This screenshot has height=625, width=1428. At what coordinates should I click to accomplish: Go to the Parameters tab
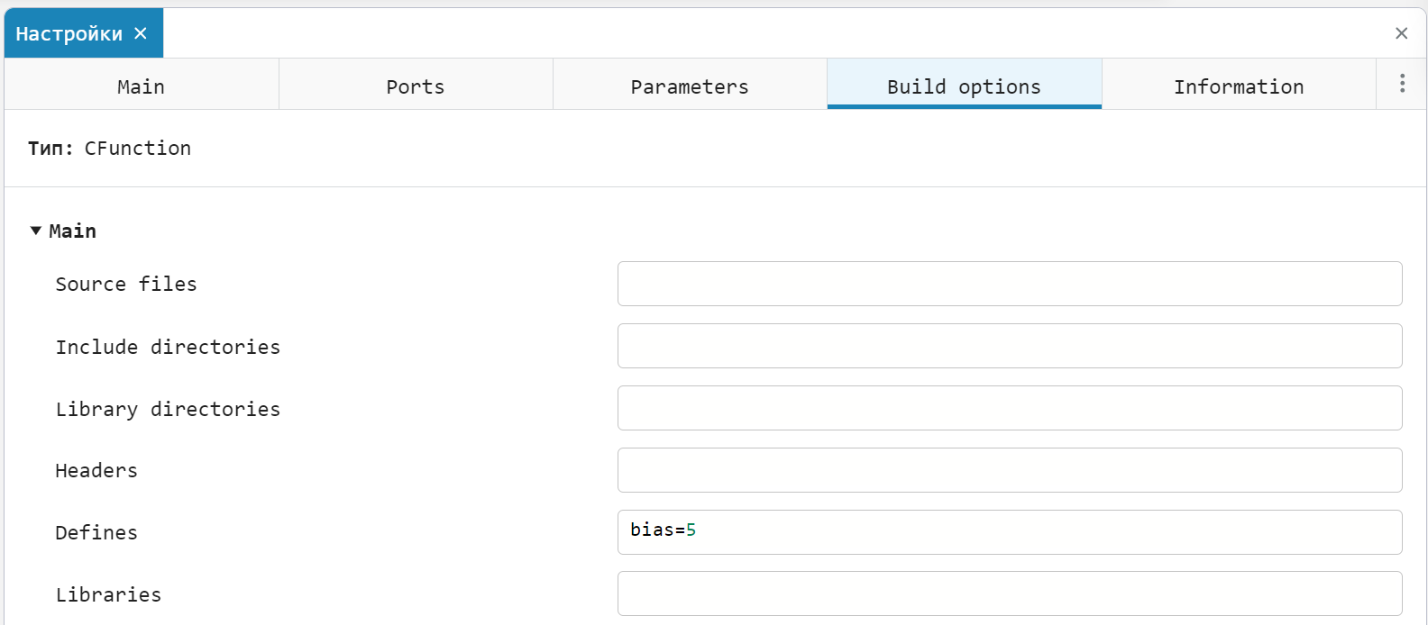coord(690,86)
